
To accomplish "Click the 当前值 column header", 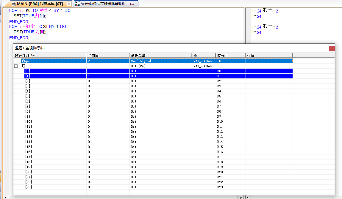I will tap(108, 56).
